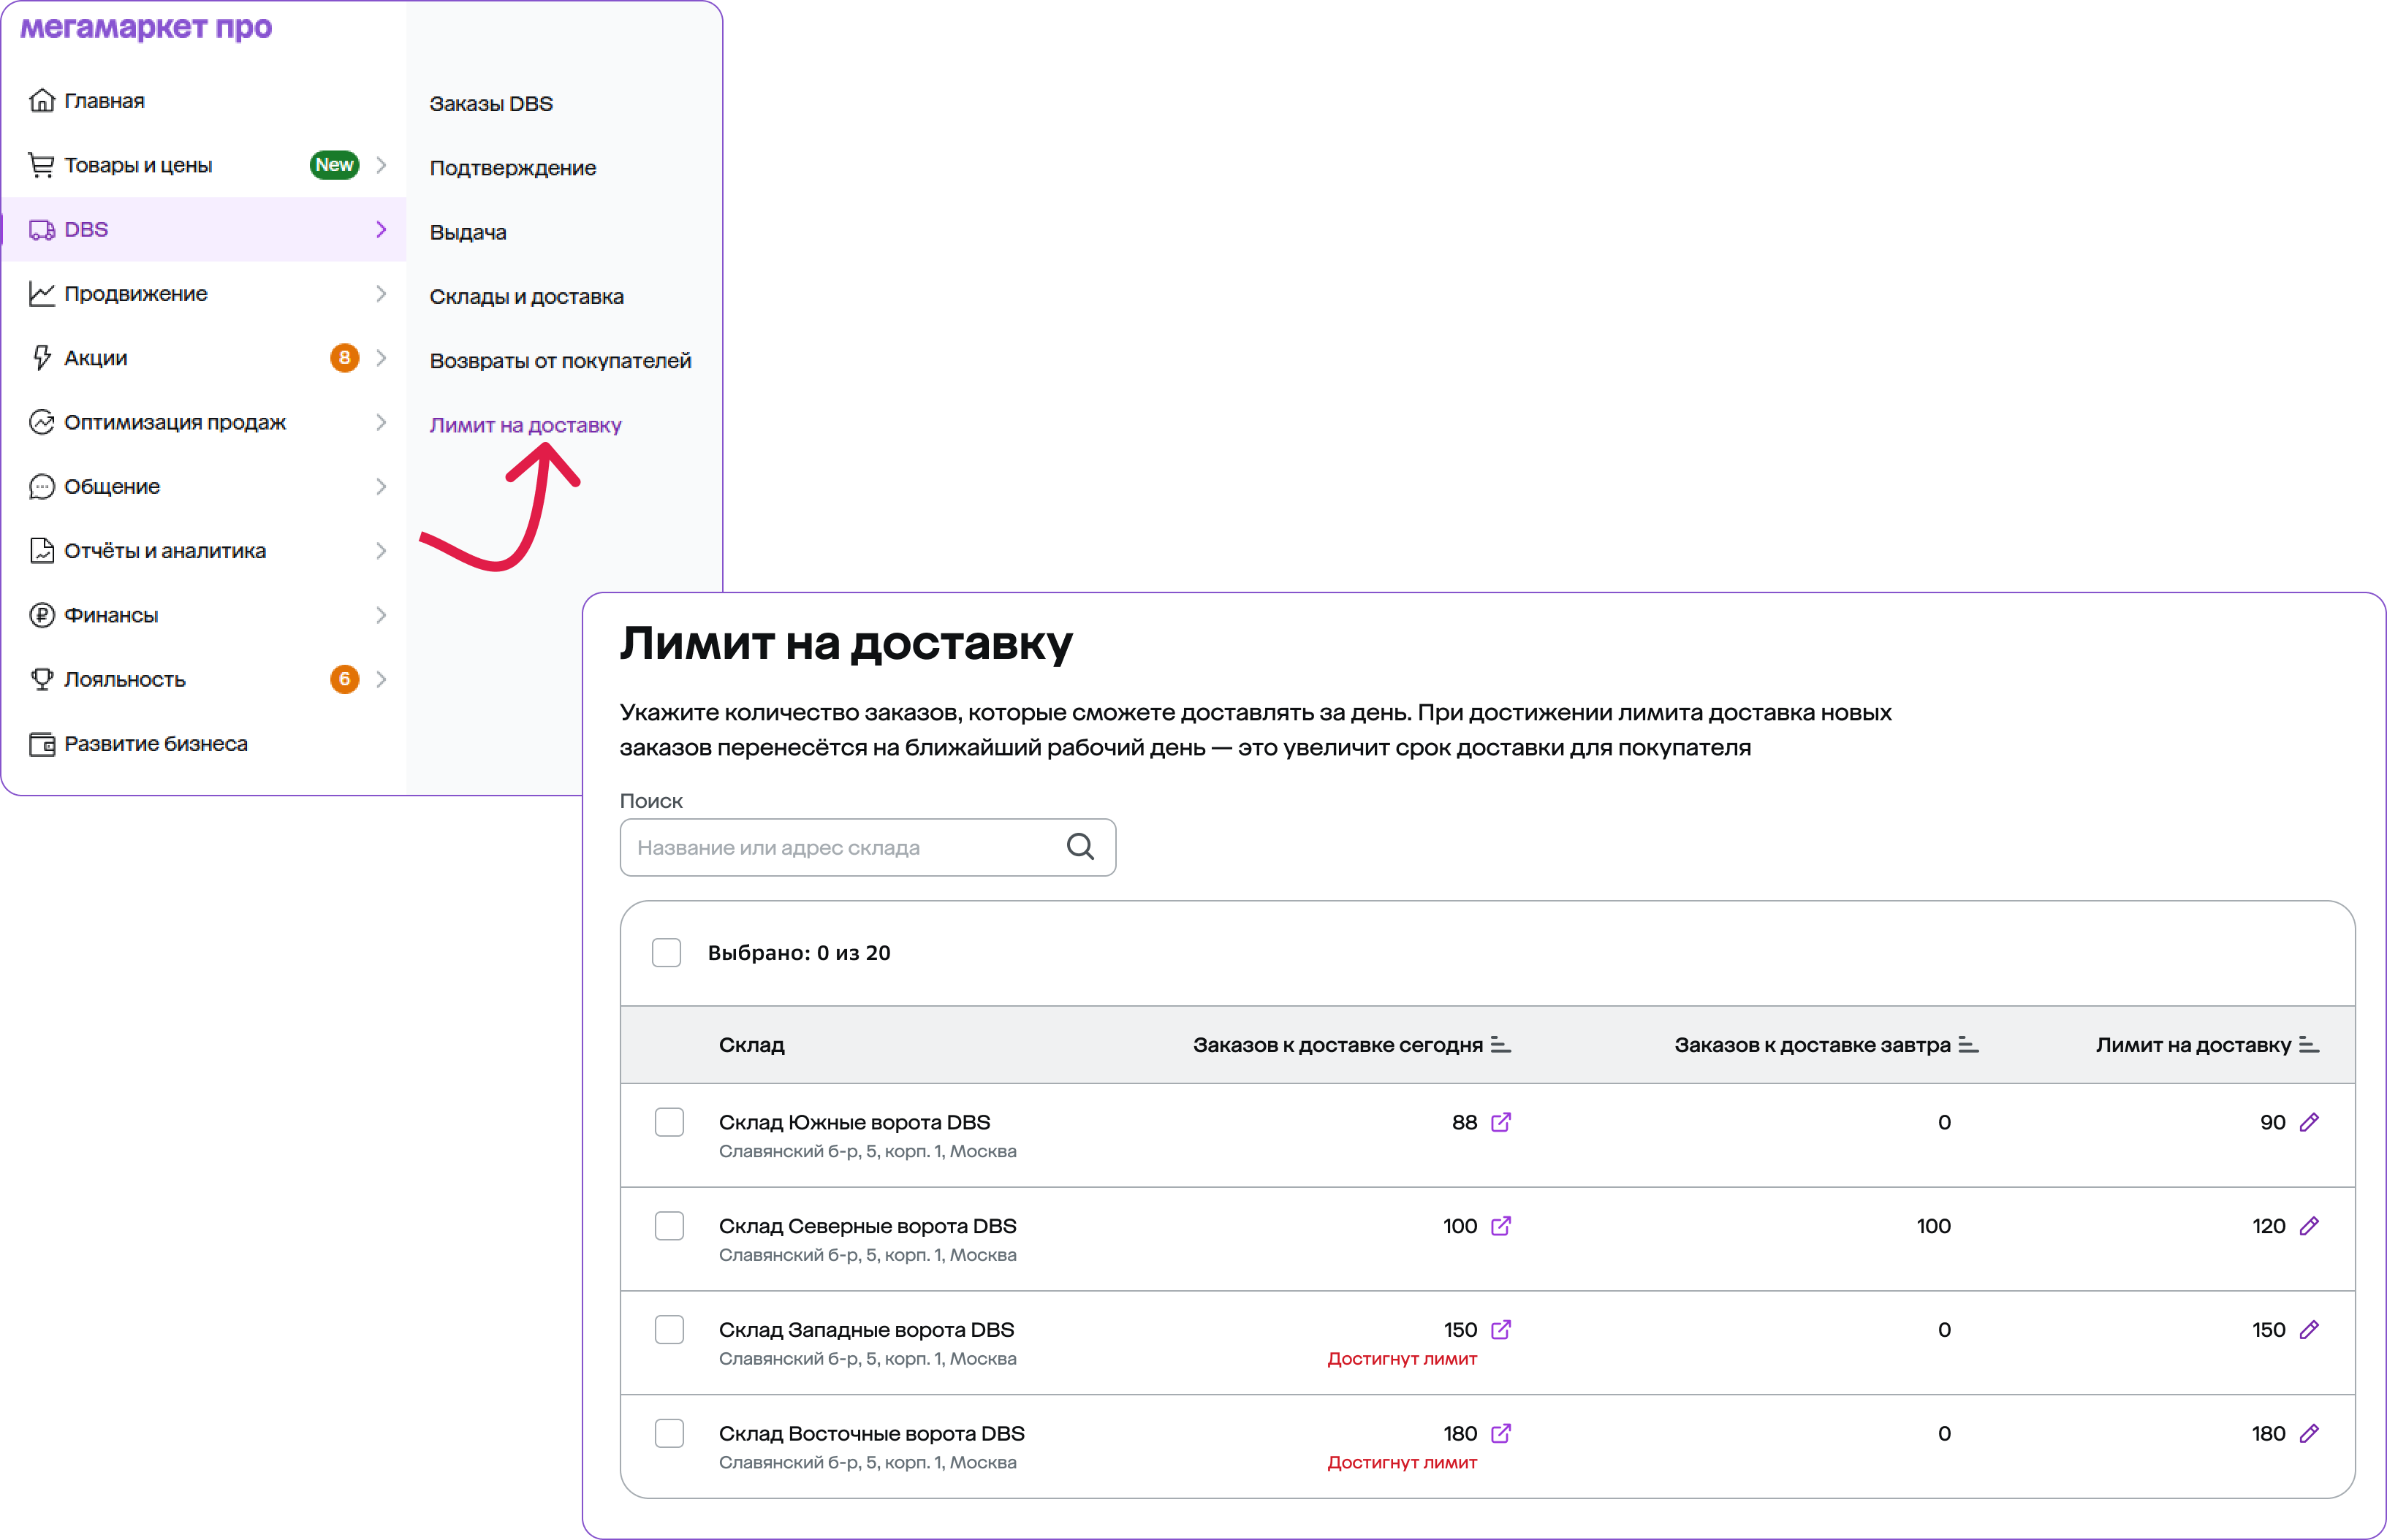Open today's orders link for Северные ворота
Viewport: 2387px width, 1540px height.
1500,1226
